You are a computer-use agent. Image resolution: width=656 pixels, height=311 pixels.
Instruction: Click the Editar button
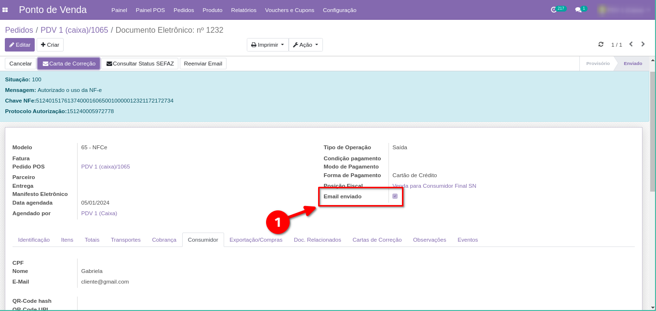tap(20, 45)
